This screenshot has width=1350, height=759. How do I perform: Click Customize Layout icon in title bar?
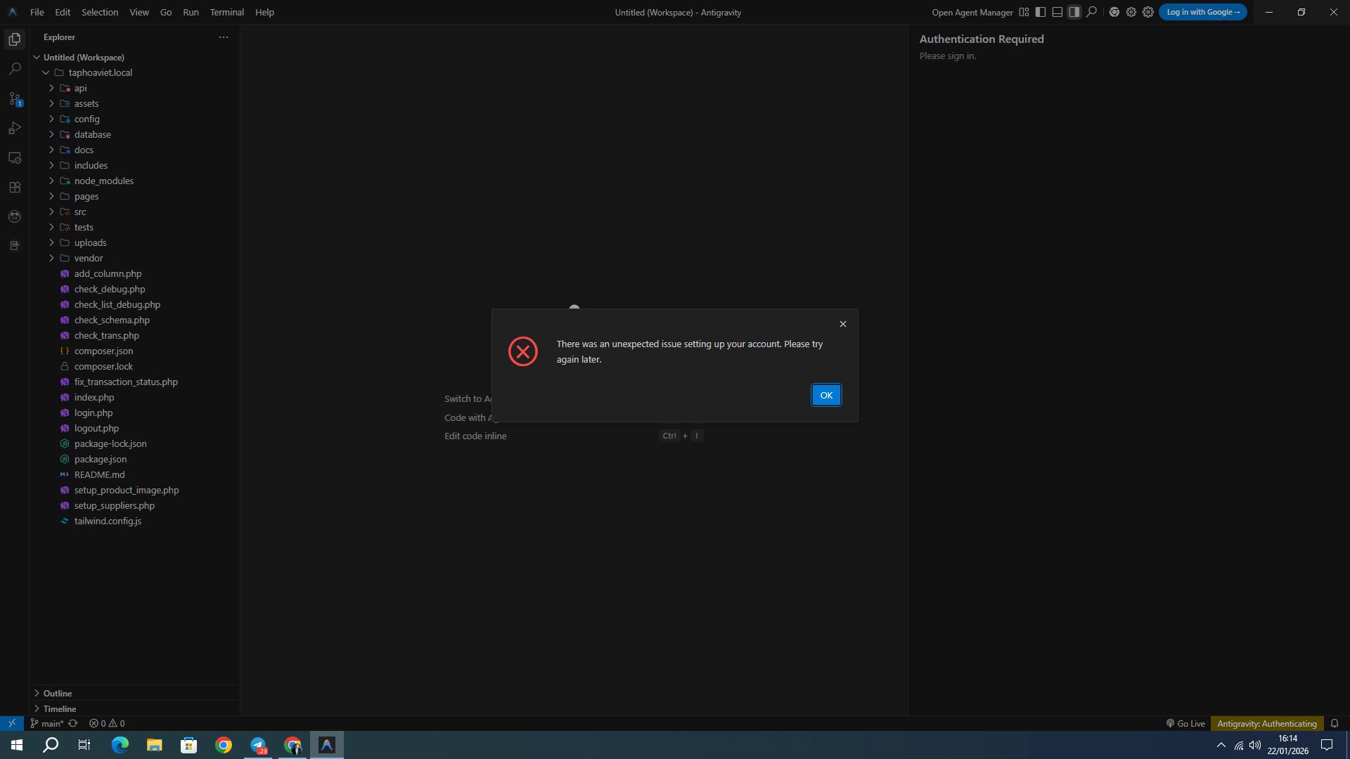pos(1024,12)
